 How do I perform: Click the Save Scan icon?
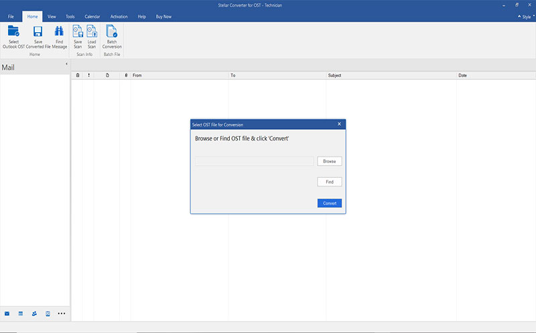coord(78,31)
